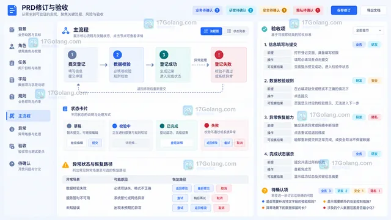
Task: Click heading 3. 异常恢复能力
Action: (279, 117)
